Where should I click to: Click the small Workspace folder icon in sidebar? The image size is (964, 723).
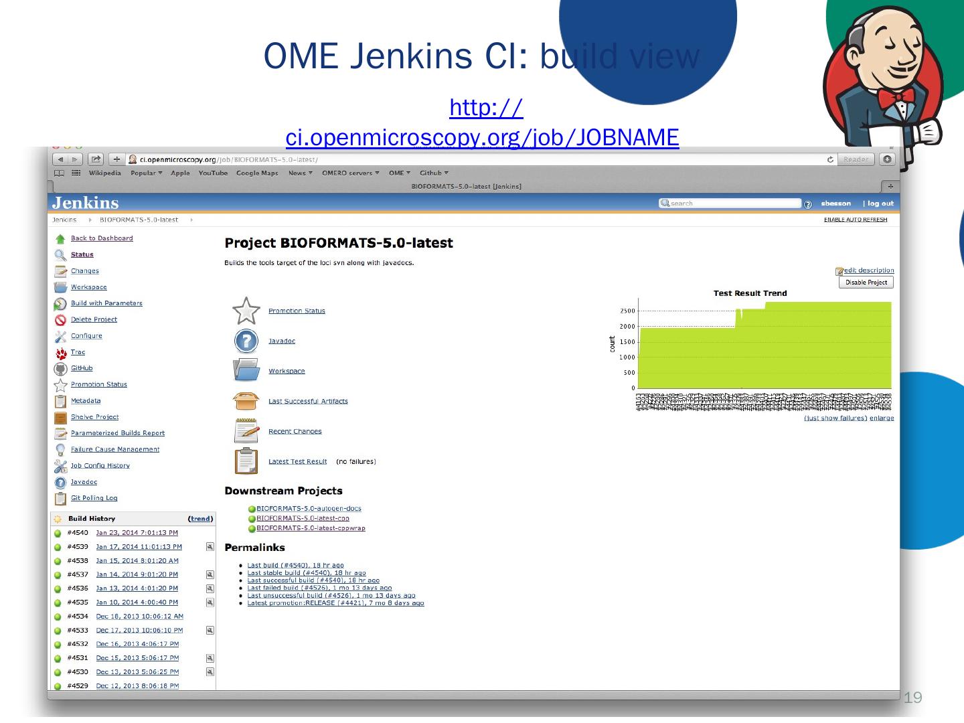click(x=60, y=287)
